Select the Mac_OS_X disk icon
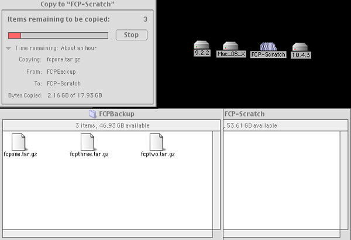Viewport: 351px width, 240px height. tap(230, 46)
